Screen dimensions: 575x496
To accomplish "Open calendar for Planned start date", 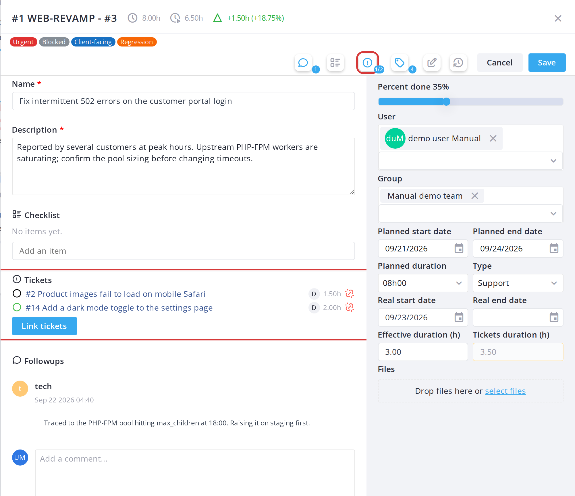I will (x=459, y=249).
